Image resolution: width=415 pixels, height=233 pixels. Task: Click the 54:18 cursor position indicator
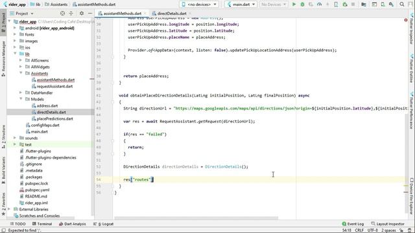(347, 230)
